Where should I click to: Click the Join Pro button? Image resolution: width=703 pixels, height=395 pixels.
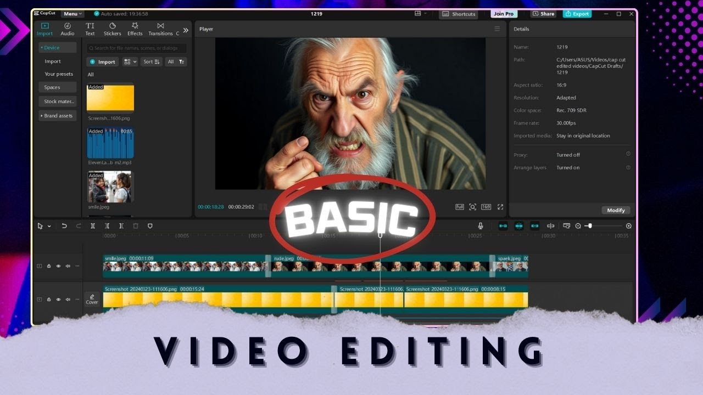(504, 14)
